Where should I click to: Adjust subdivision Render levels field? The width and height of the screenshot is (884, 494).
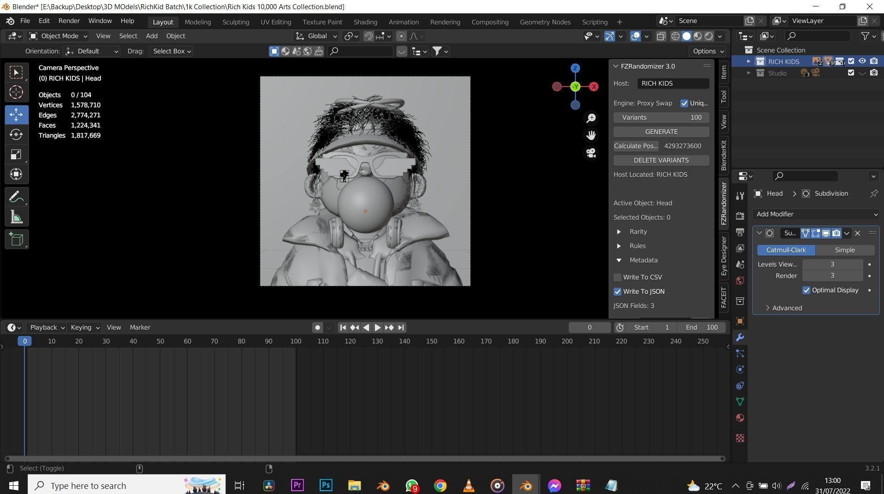point(832,276)
